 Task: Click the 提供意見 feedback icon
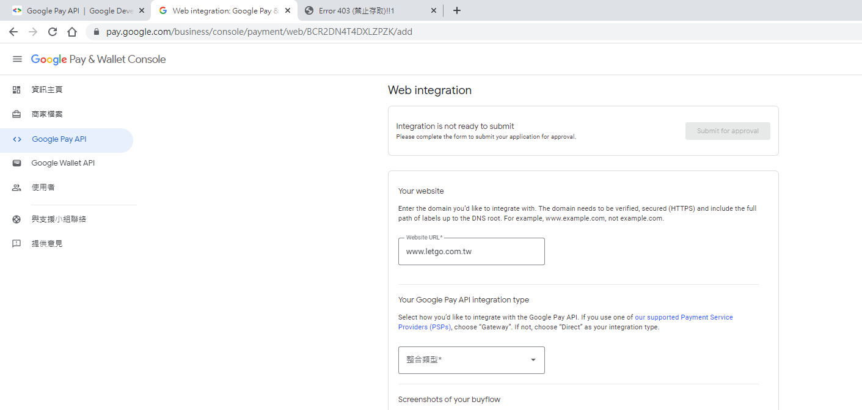(x=17, y=244)
